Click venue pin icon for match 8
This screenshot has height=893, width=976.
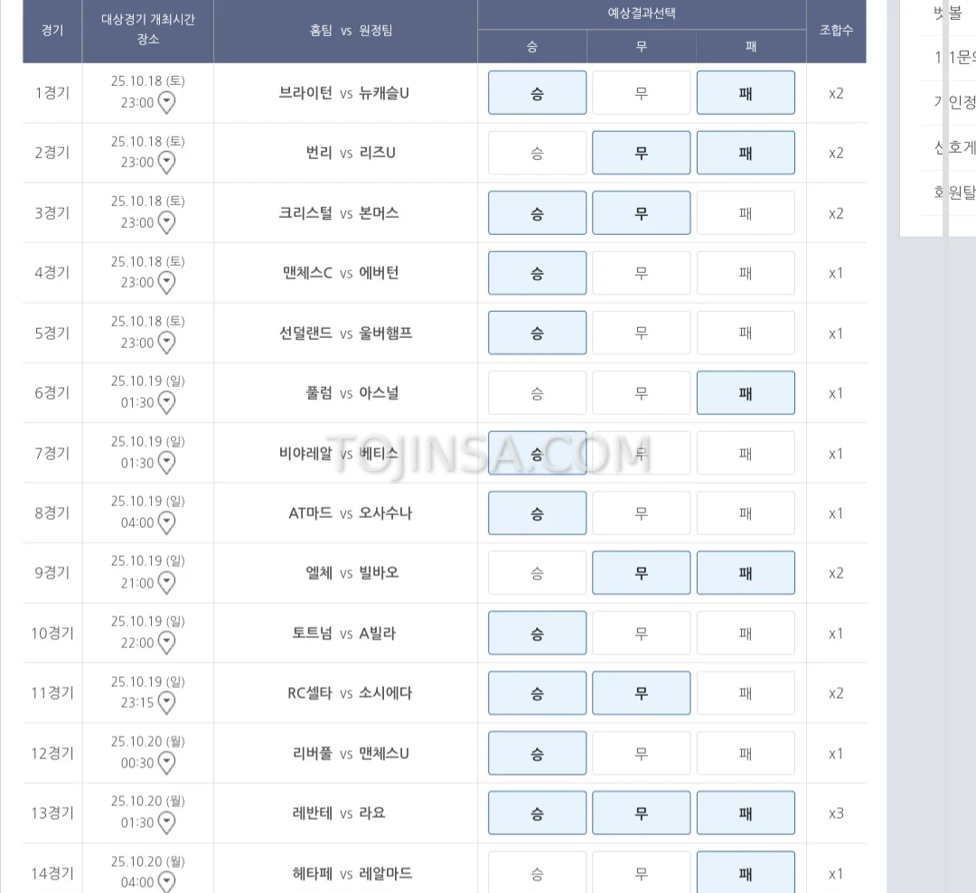pyautogui.click(x=167, y=523)
